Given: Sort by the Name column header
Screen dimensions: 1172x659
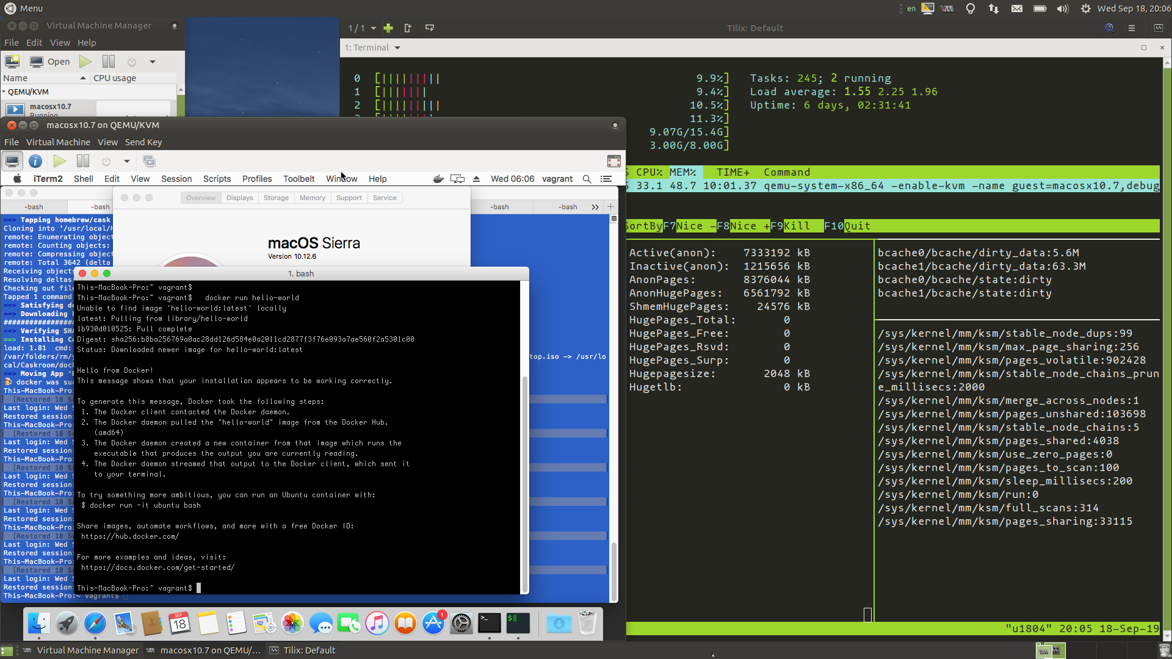Looking at the screenshot, I should (x=45, y=78).
